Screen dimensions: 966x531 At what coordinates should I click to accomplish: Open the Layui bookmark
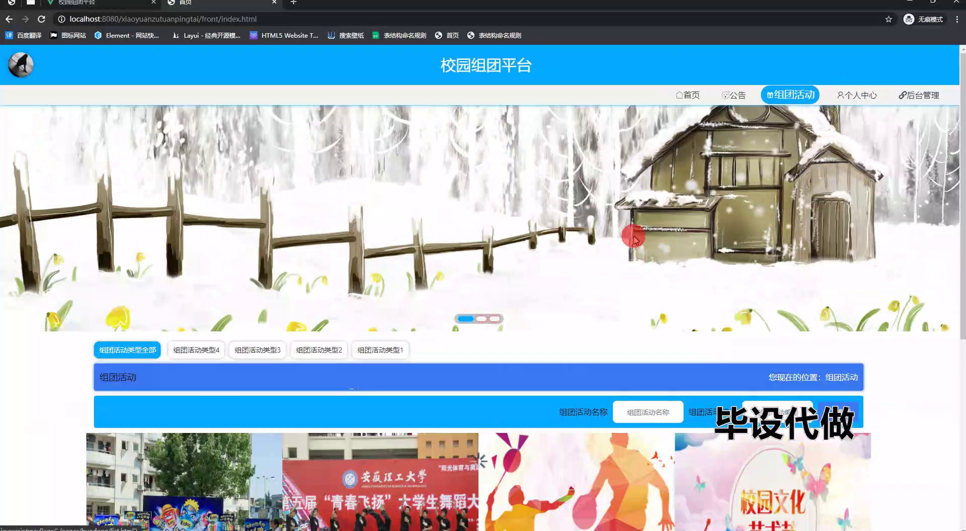click(x=206, y=35)
